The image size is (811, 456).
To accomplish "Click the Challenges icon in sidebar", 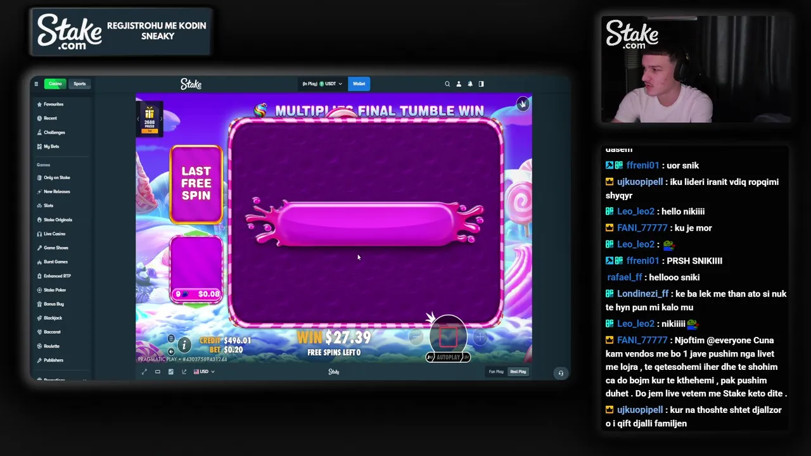I will point(39,132).
